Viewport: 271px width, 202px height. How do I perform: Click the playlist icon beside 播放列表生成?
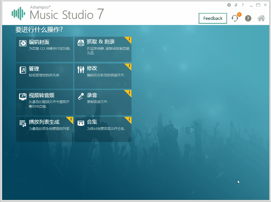23,123
